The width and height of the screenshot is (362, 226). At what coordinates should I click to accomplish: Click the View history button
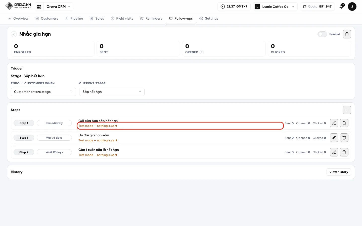pos(339,172)
